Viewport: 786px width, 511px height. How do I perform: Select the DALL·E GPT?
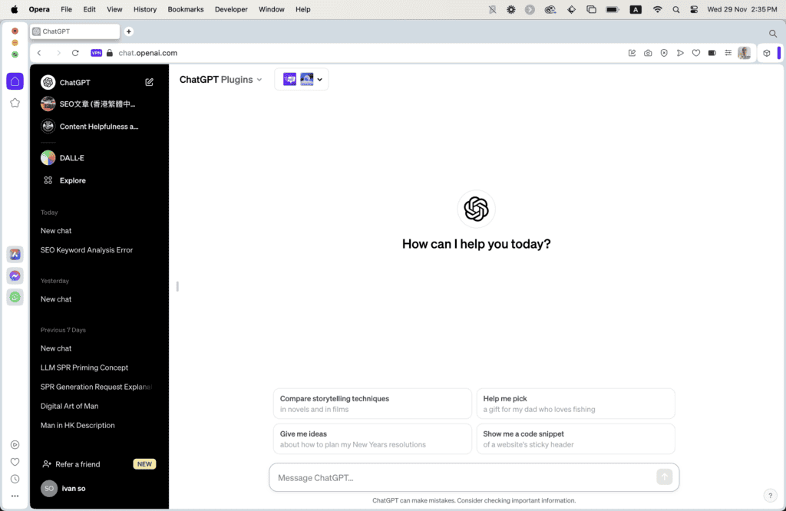pyautogui.click(x=71, y=157)
